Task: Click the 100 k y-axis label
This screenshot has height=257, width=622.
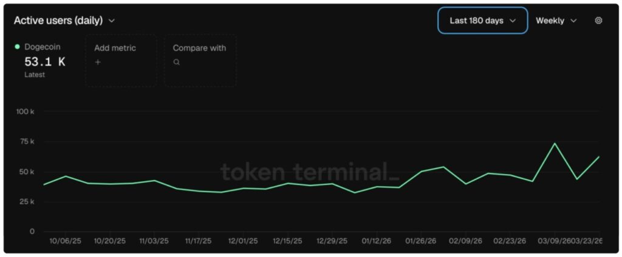Action: [25, 112]
